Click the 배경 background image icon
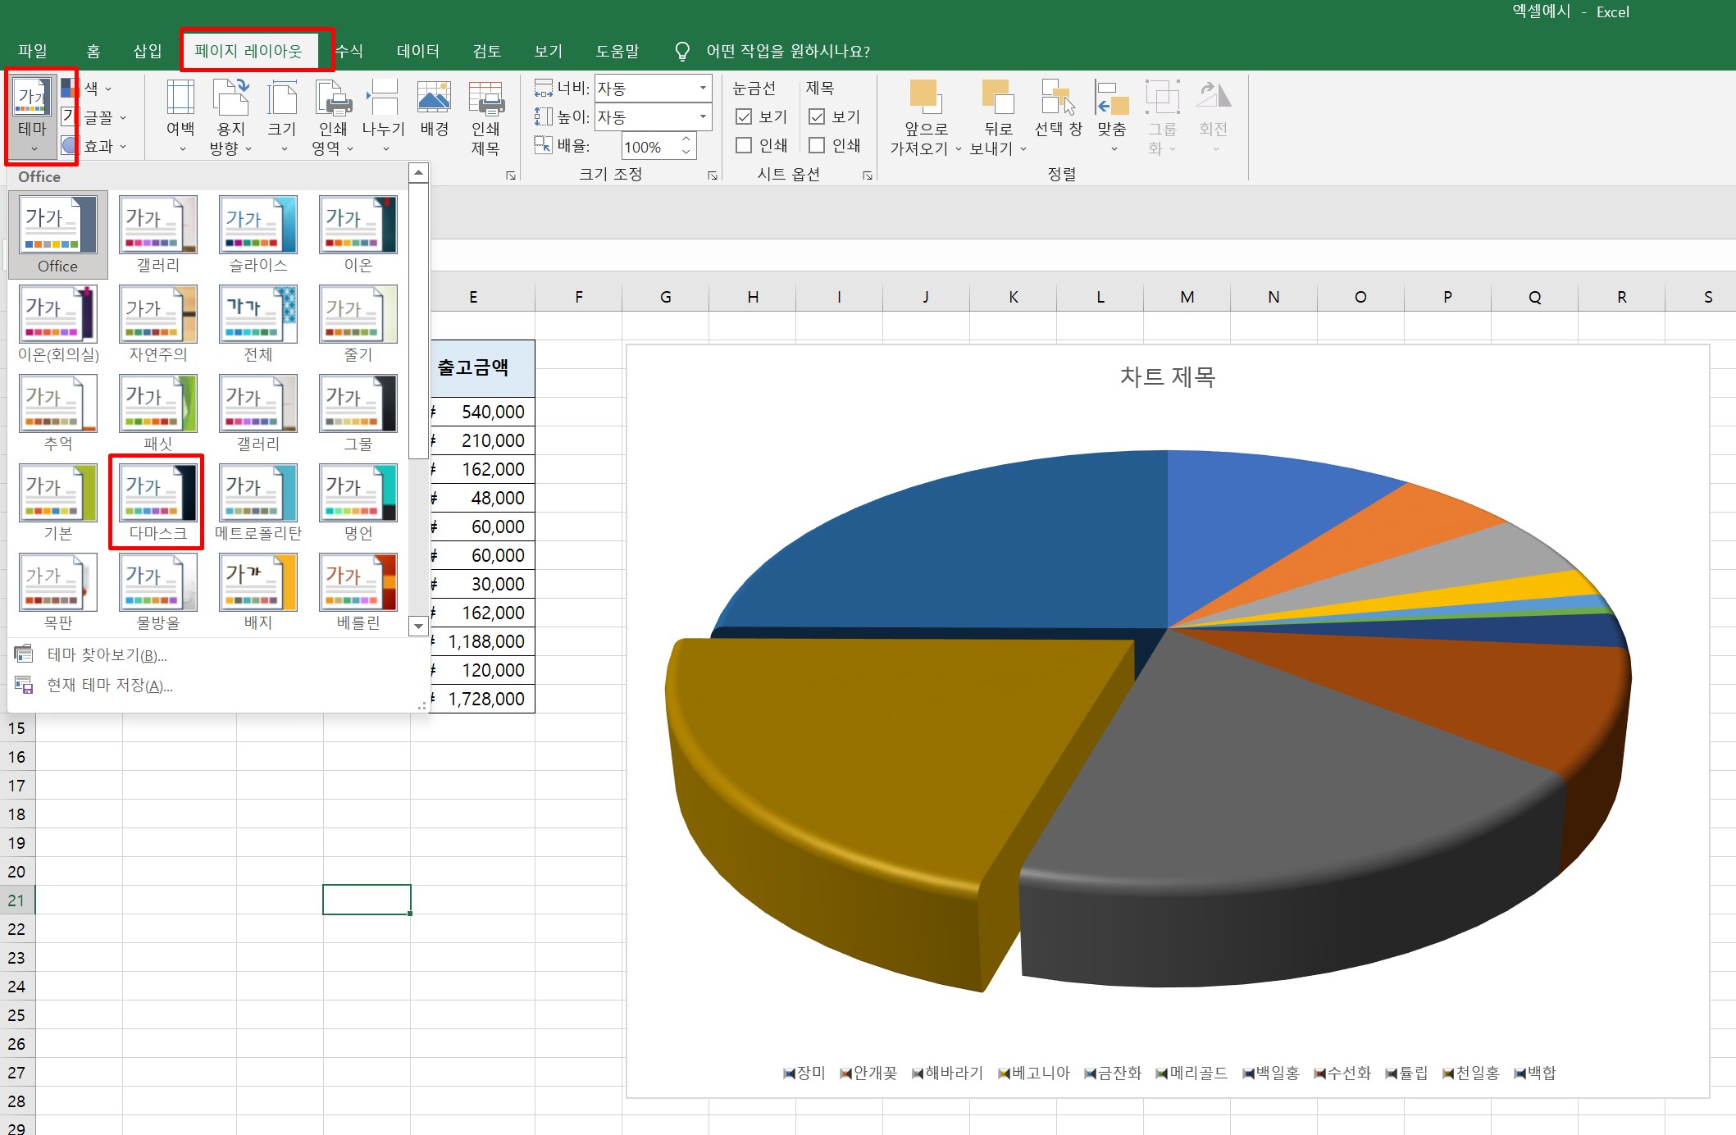 pos(434,98)
